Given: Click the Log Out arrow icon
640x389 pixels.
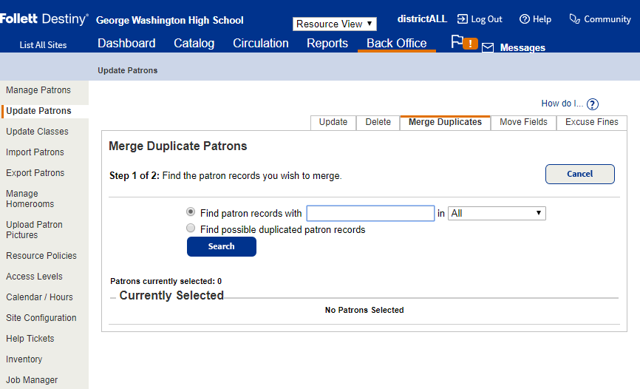Looking at the screenshot, I should tap(462, 19).
